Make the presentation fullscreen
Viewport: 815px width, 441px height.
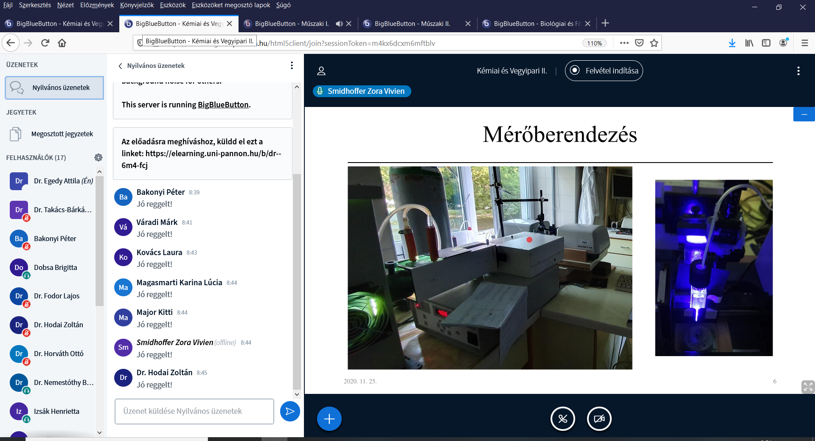807,387
